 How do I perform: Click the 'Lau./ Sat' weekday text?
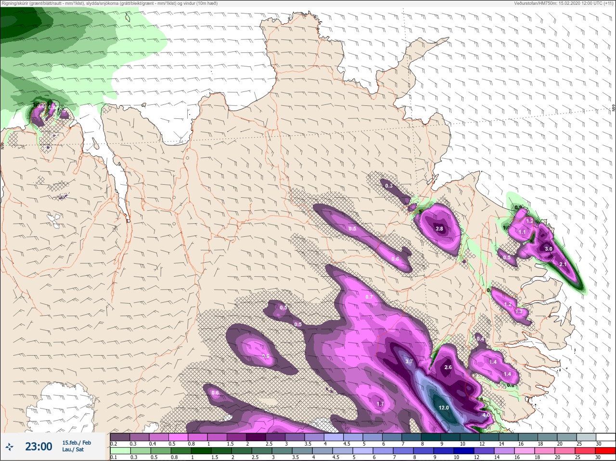click(x=73, y=449)
